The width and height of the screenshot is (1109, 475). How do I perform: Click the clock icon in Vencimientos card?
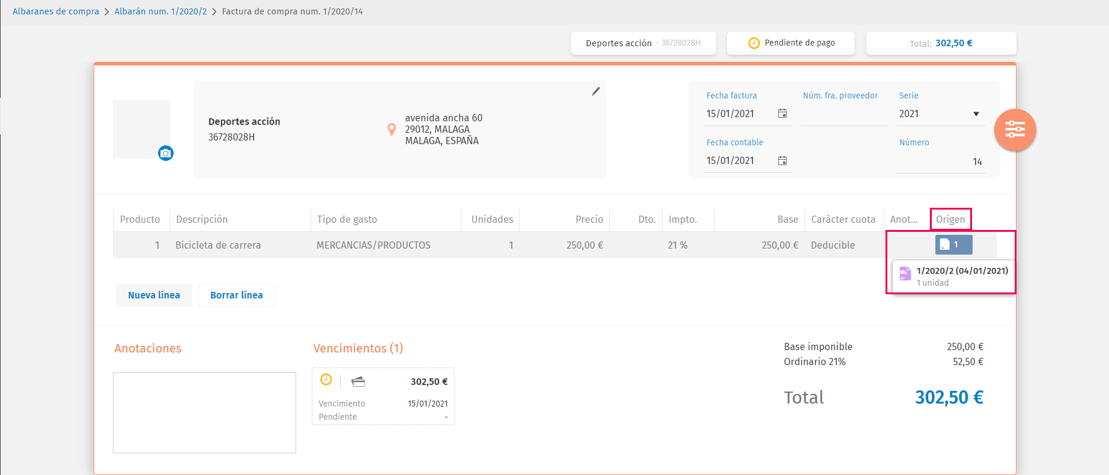point(326,380)
